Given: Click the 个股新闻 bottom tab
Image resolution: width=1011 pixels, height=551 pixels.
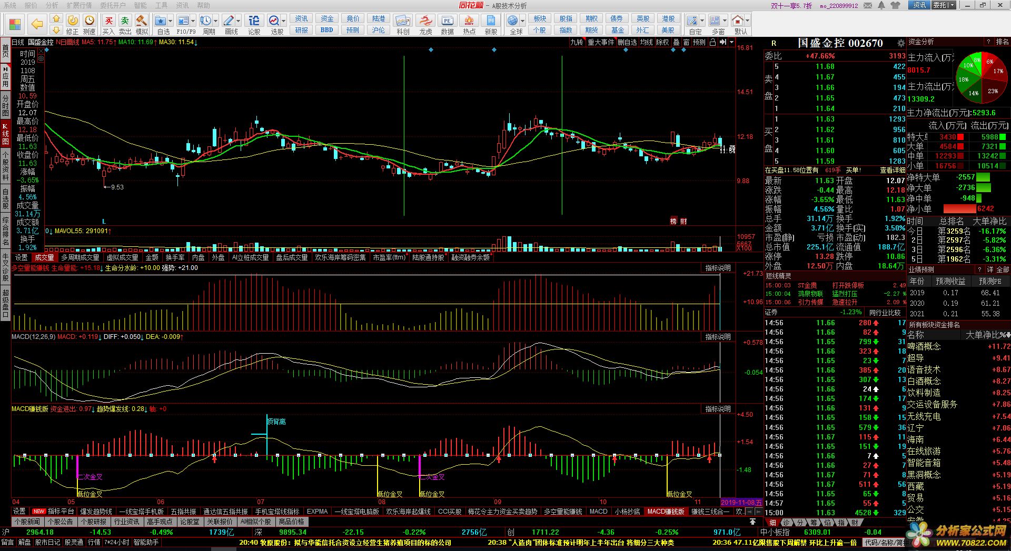Looking at the screenshot, I should coord(28,522).
